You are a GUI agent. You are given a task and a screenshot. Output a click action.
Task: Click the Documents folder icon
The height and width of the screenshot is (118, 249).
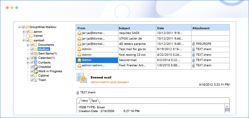(x=35, y=45)
